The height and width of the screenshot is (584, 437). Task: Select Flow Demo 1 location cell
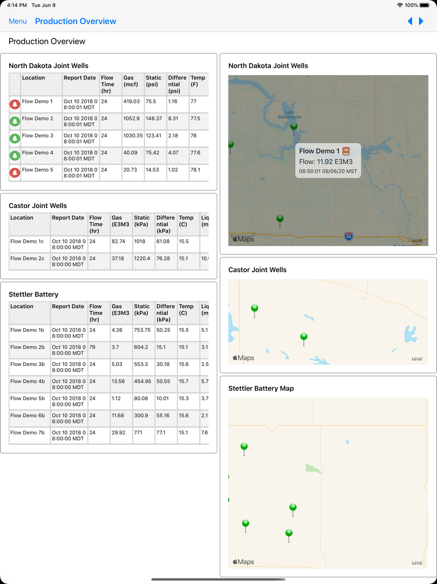[x=41, y=104]
